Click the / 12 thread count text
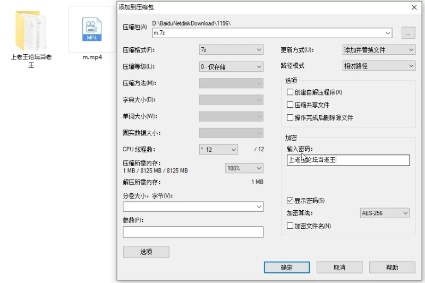This screenshot has width=425, height=283. tap(259, 149)
